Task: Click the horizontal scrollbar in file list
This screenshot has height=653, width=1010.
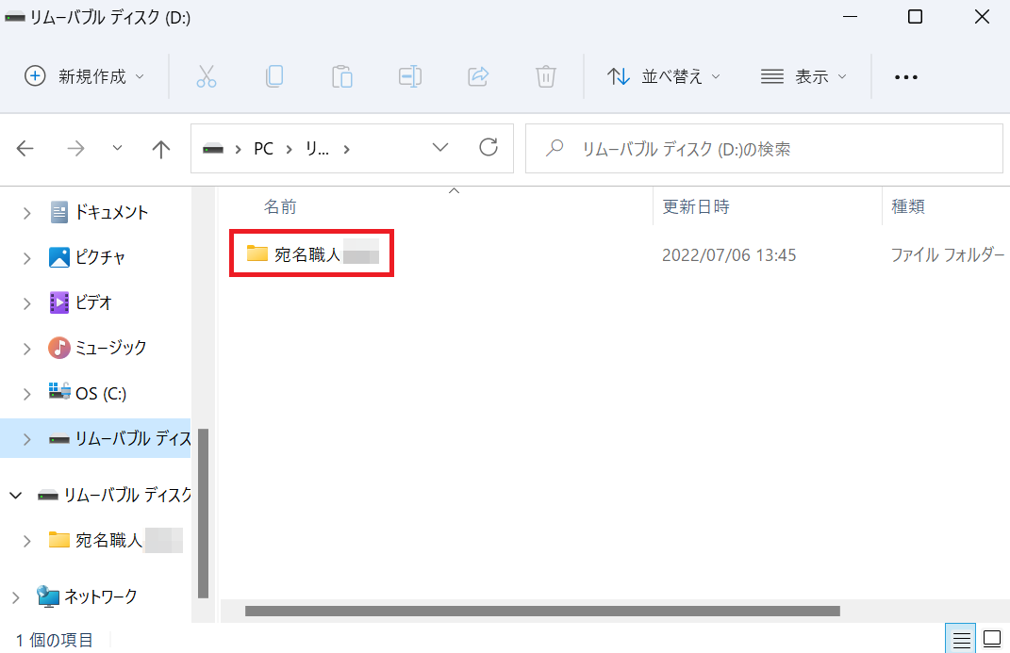Action: 542,611
